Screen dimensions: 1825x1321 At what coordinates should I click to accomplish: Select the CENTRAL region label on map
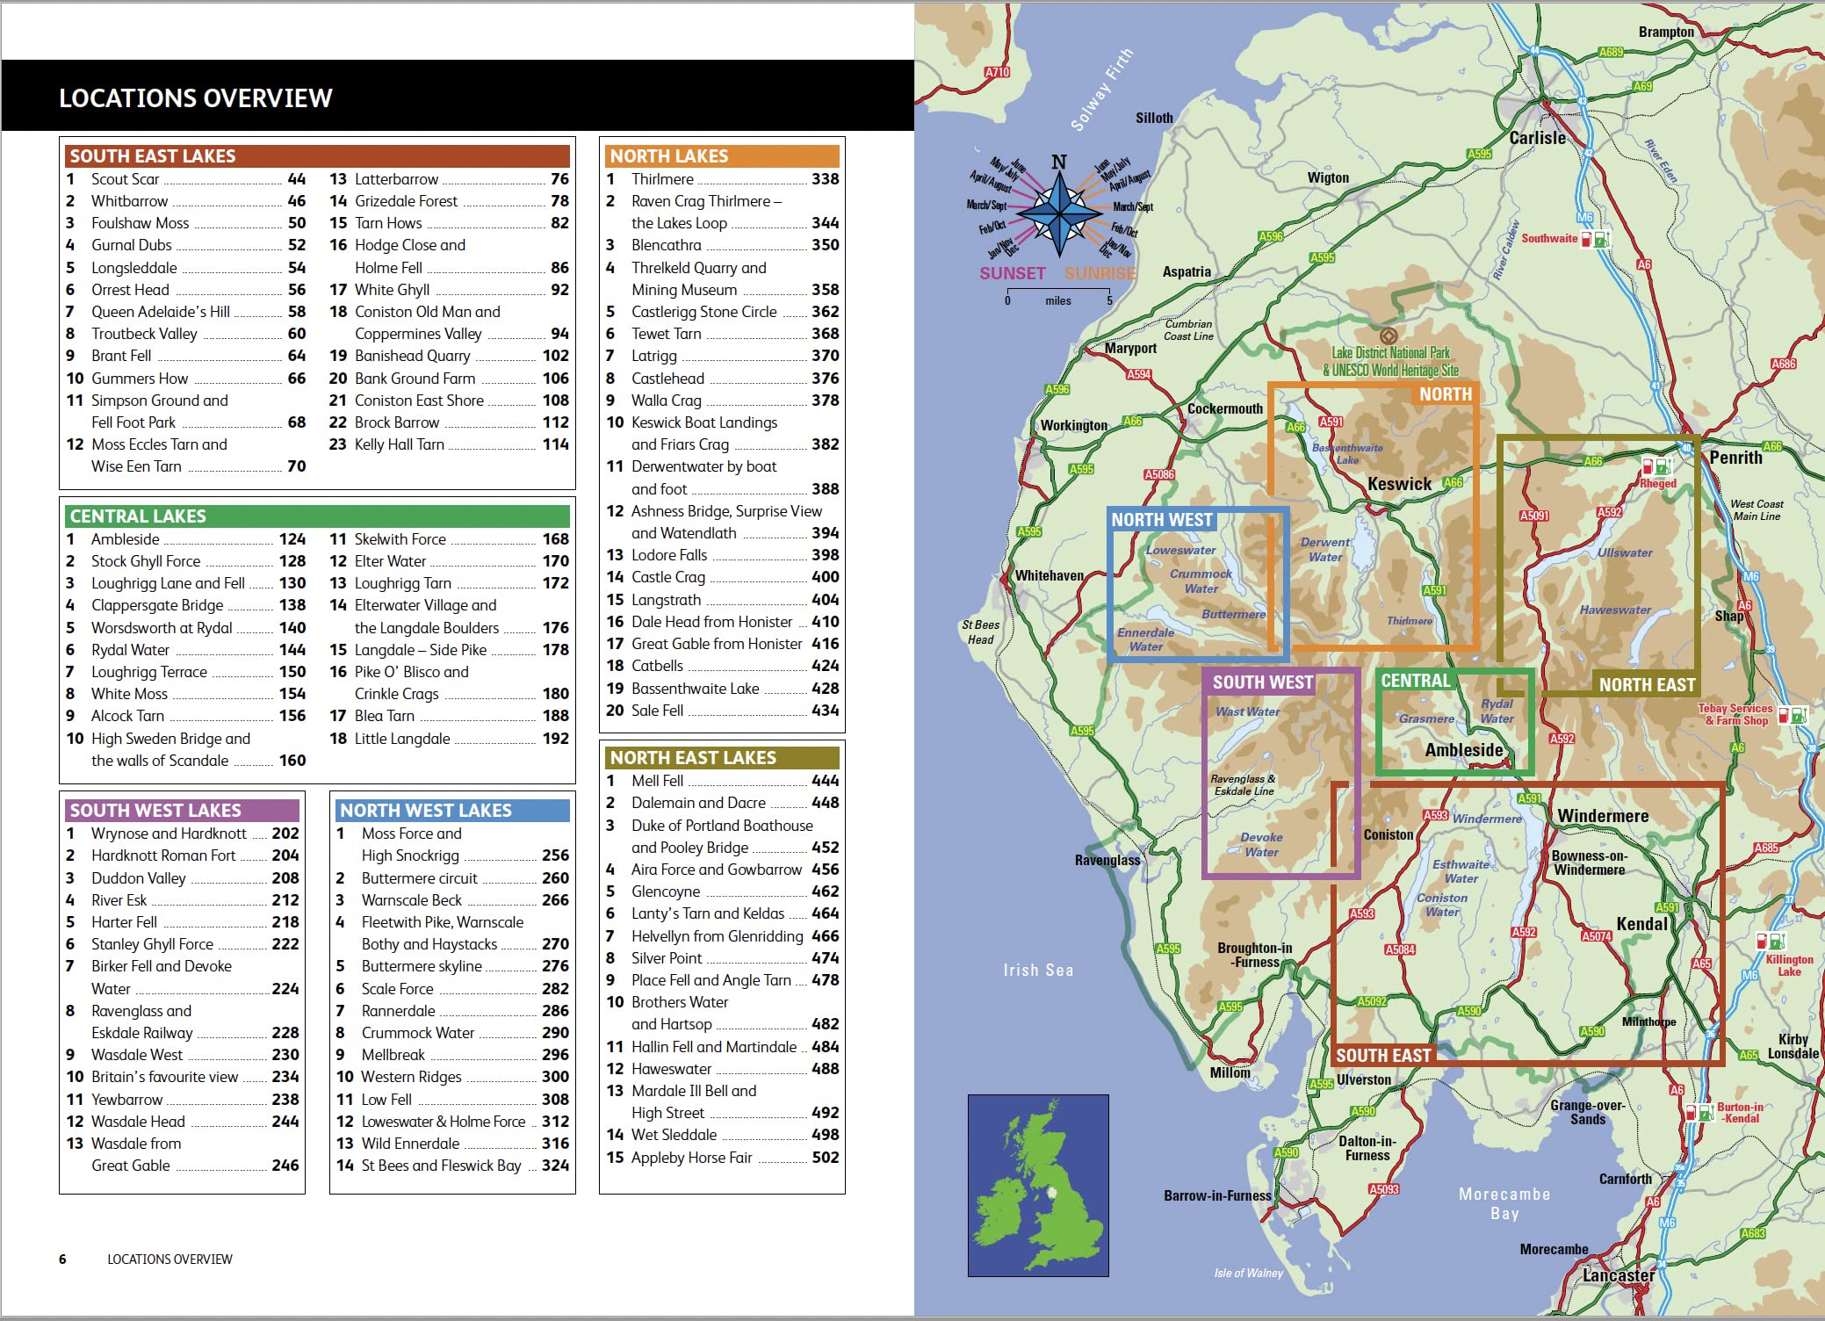pyautogui.click(x=1415, y=681)
